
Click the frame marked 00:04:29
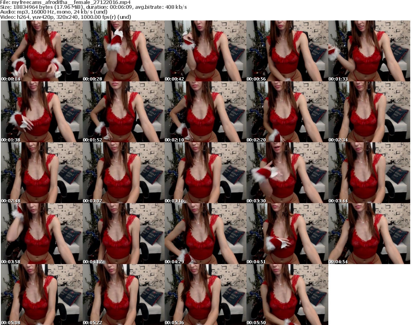pos(205,234)
